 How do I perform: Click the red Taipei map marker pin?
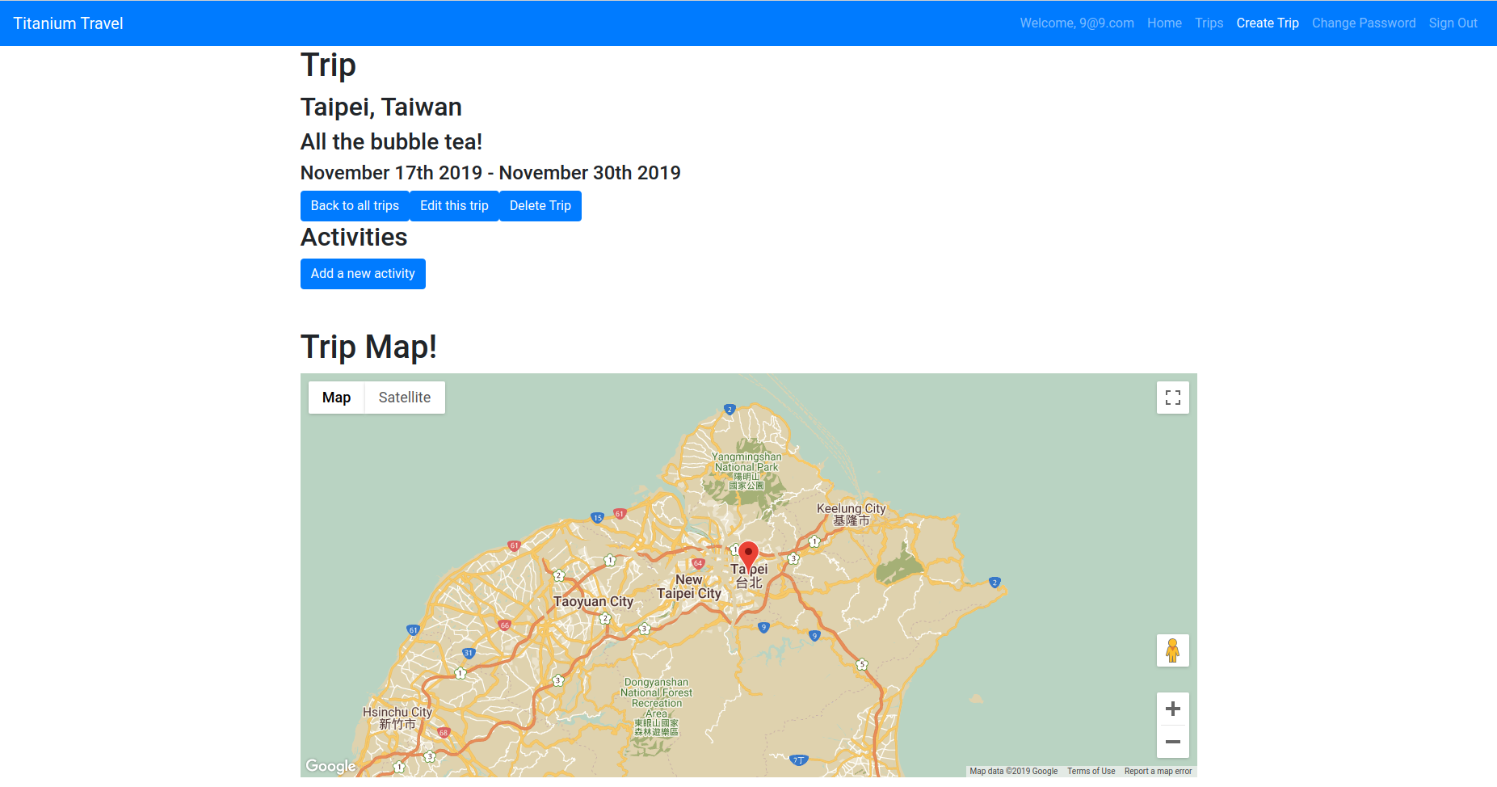click(x=748, y=555)
